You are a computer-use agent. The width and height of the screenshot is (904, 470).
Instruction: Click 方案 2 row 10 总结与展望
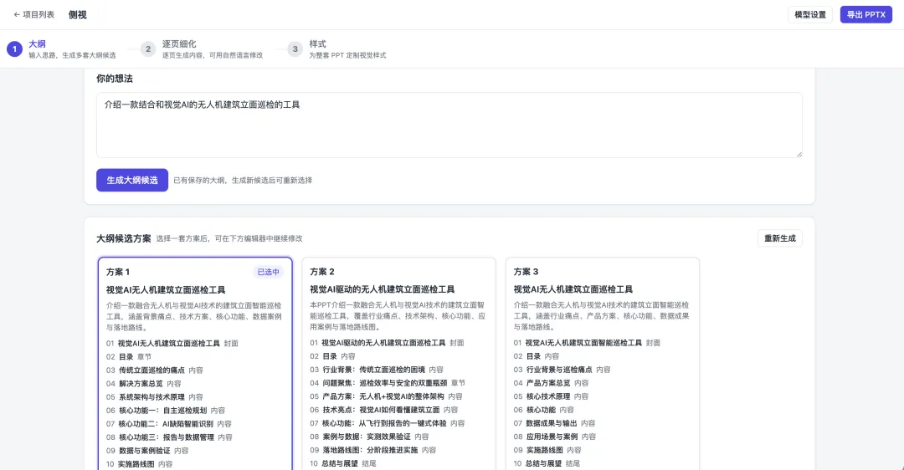click(343, 463)
